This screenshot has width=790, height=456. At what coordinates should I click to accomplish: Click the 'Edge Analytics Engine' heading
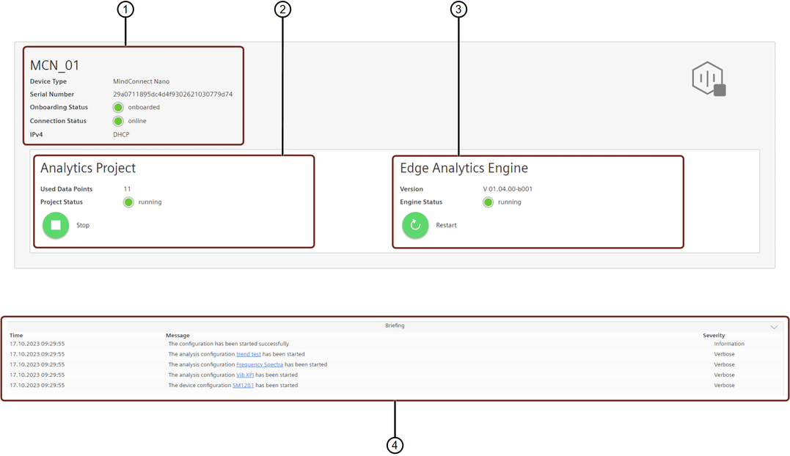464,168
